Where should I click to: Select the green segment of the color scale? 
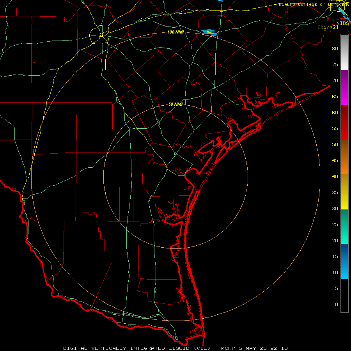pos(344,227)
